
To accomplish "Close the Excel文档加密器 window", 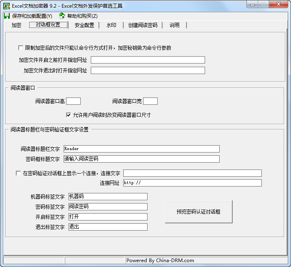I will (278, 4).
